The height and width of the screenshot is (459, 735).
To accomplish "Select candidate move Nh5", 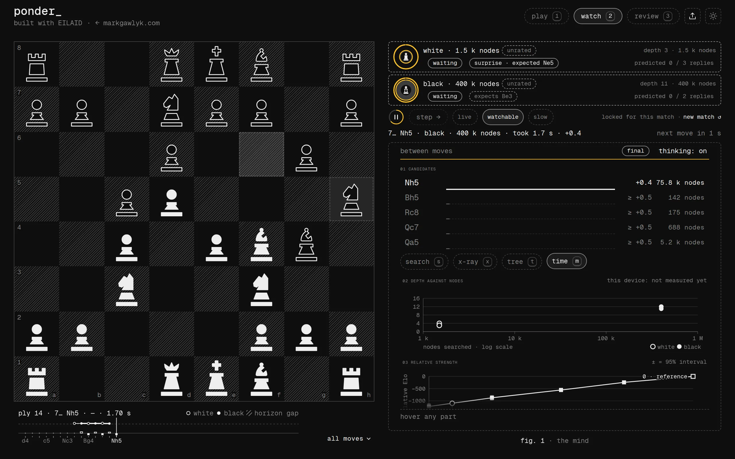I will point(554,183).
